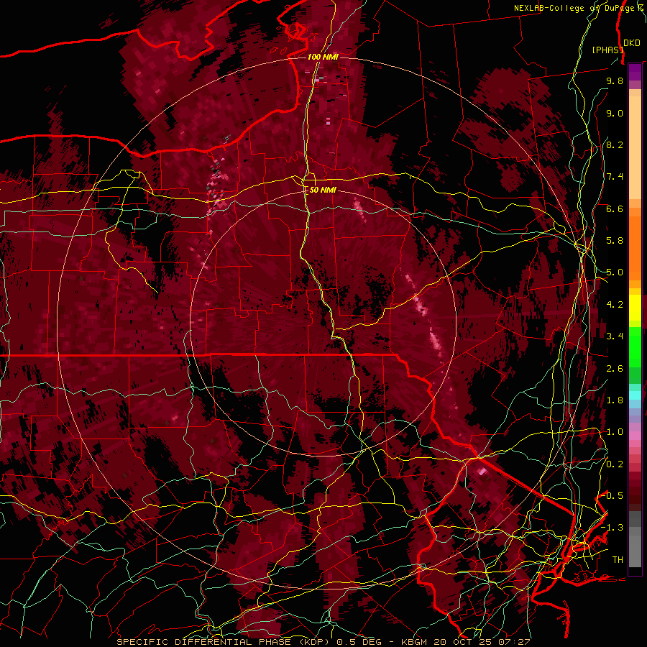Click the 9.0 scale value
This screenshot has height=647, width=647.
tap(615, 113)
